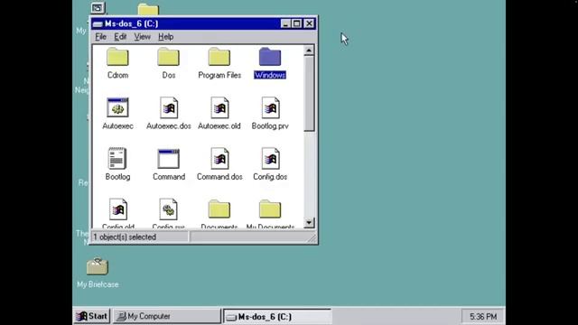Select the Config.sys file icon

tap(169, 209)
